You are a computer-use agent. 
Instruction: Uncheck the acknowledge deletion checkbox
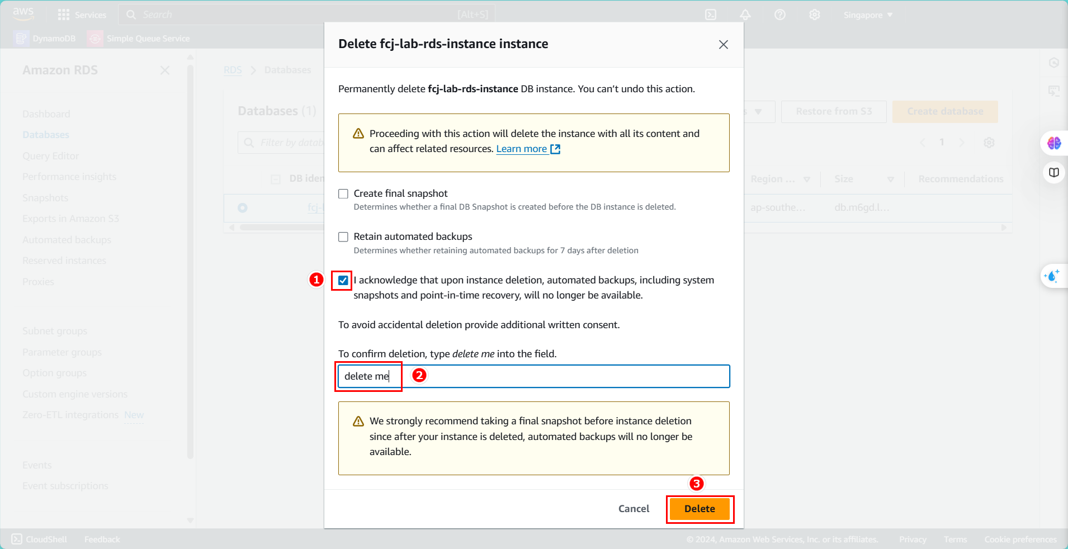[343, 280]
